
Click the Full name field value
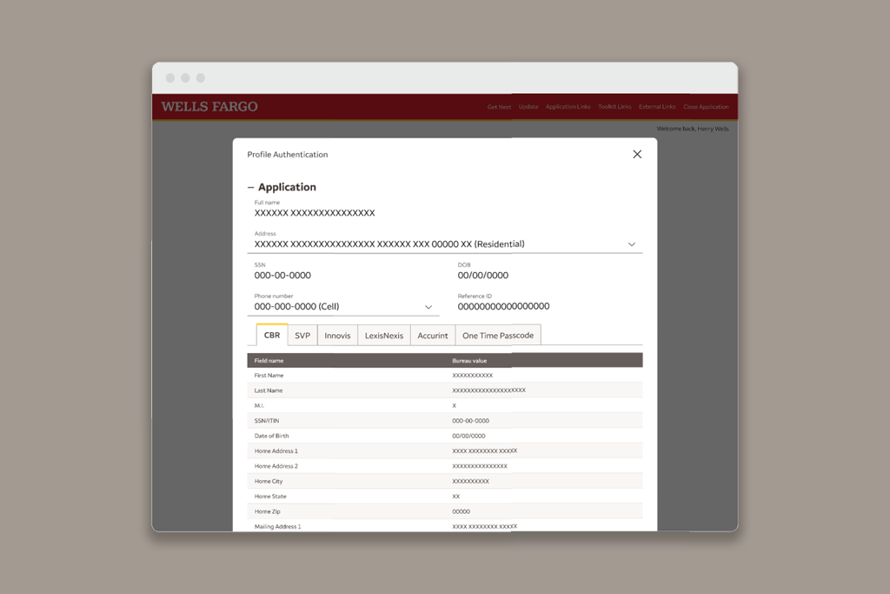[x=315, y=213]
